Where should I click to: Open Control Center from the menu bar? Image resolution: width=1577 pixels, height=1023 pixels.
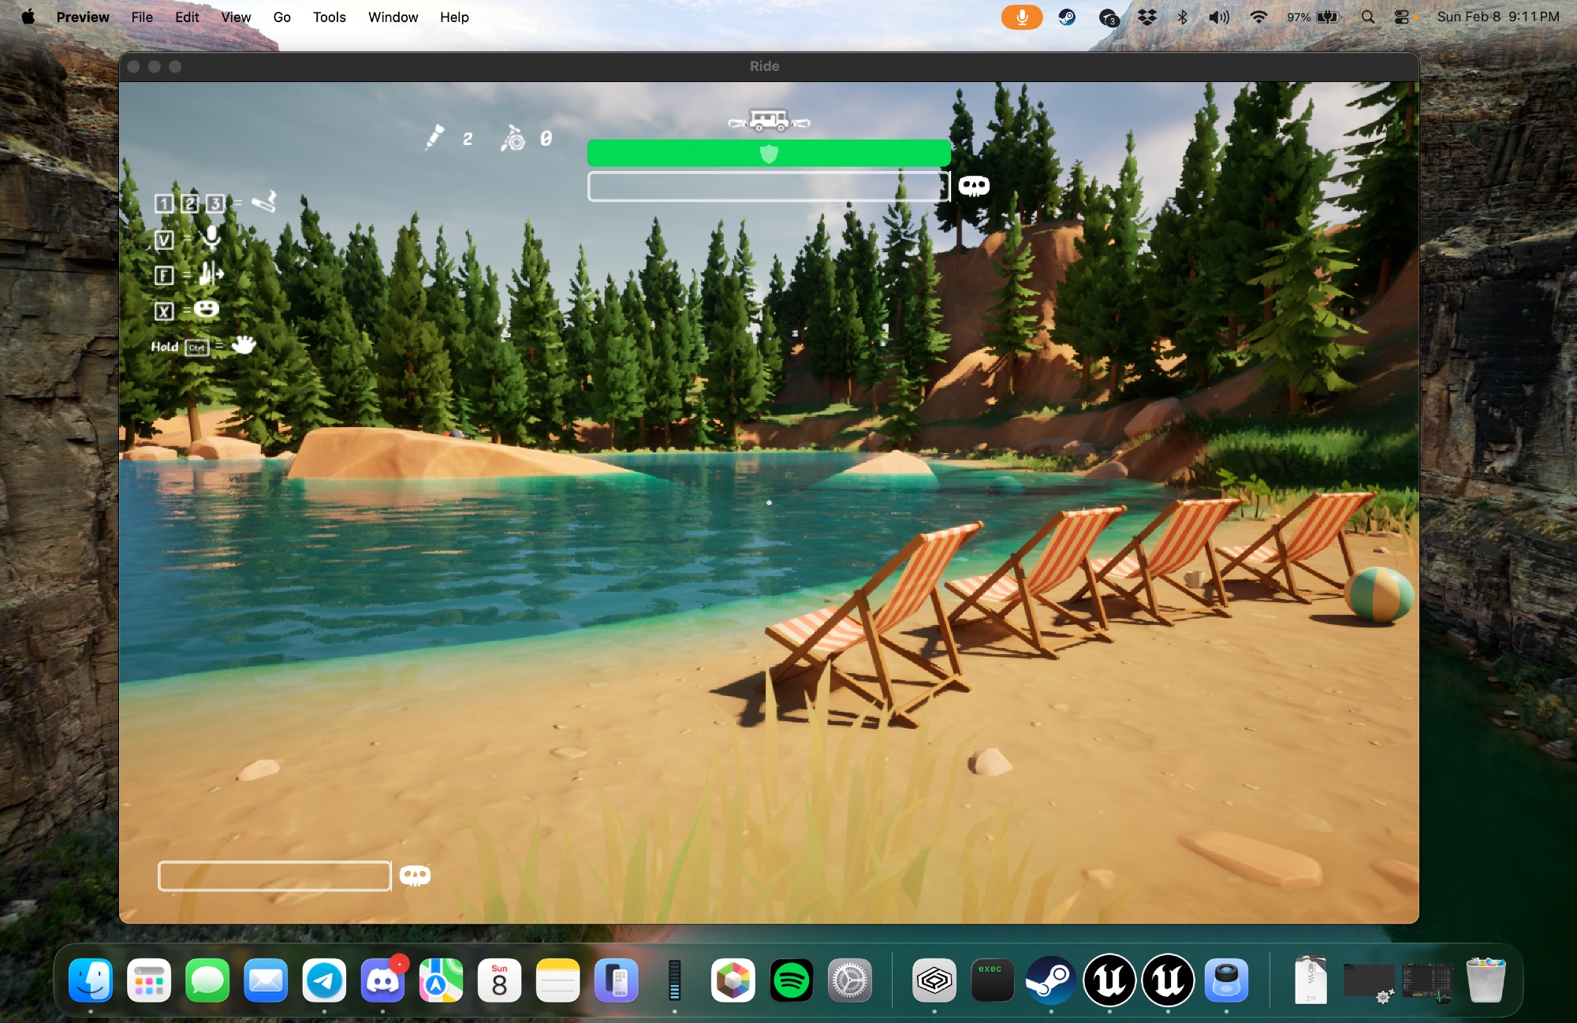click(x=1402, y=17)
